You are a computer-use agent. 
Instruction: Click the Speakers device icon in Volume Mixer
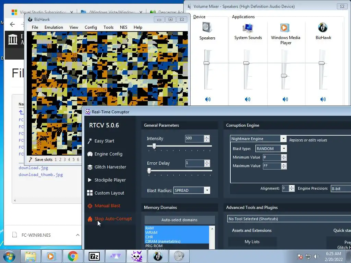click(207, 27)
